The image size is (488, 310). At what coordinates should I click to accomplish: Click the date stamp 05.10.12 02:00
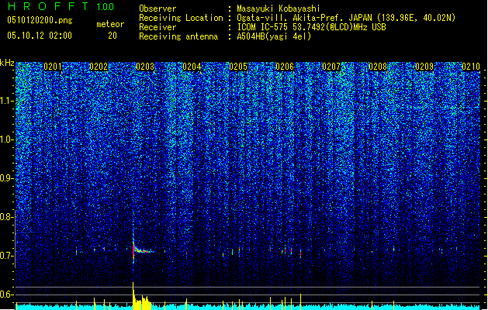tap(40, 36)
